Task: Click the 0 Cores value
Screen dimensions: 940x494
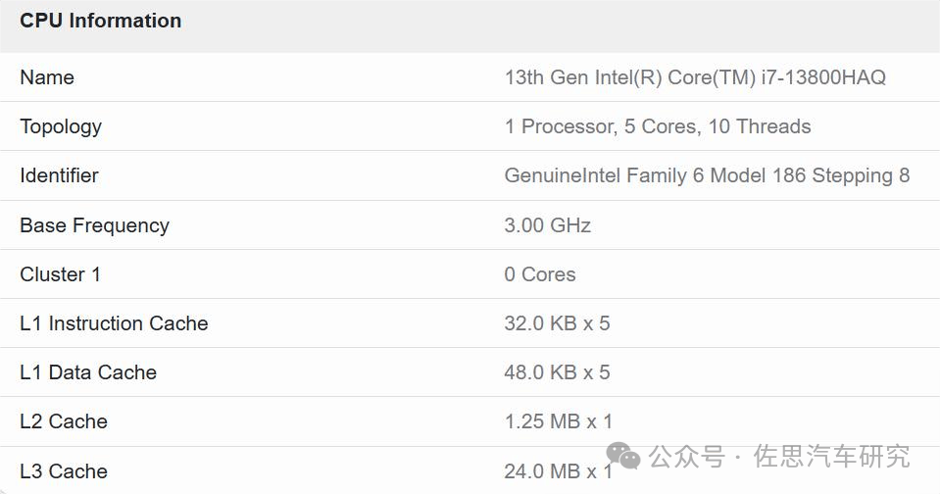Action: (x=540, y=274)
